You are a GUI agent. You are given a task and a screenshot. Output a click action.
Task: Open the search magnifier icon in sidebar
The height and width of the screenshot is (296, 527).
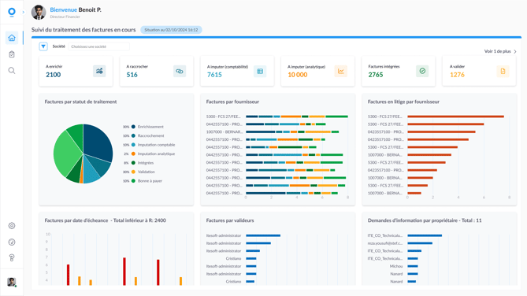point(12,71)
